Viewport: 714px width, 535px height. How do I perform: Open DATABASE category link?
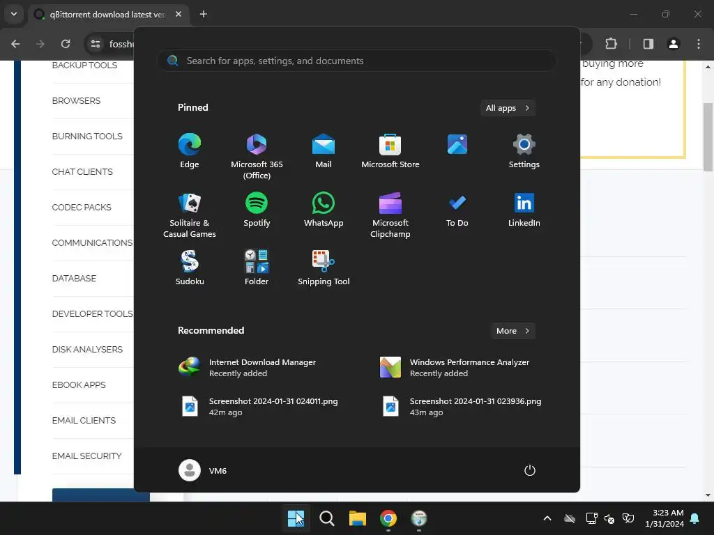(74, 278)
